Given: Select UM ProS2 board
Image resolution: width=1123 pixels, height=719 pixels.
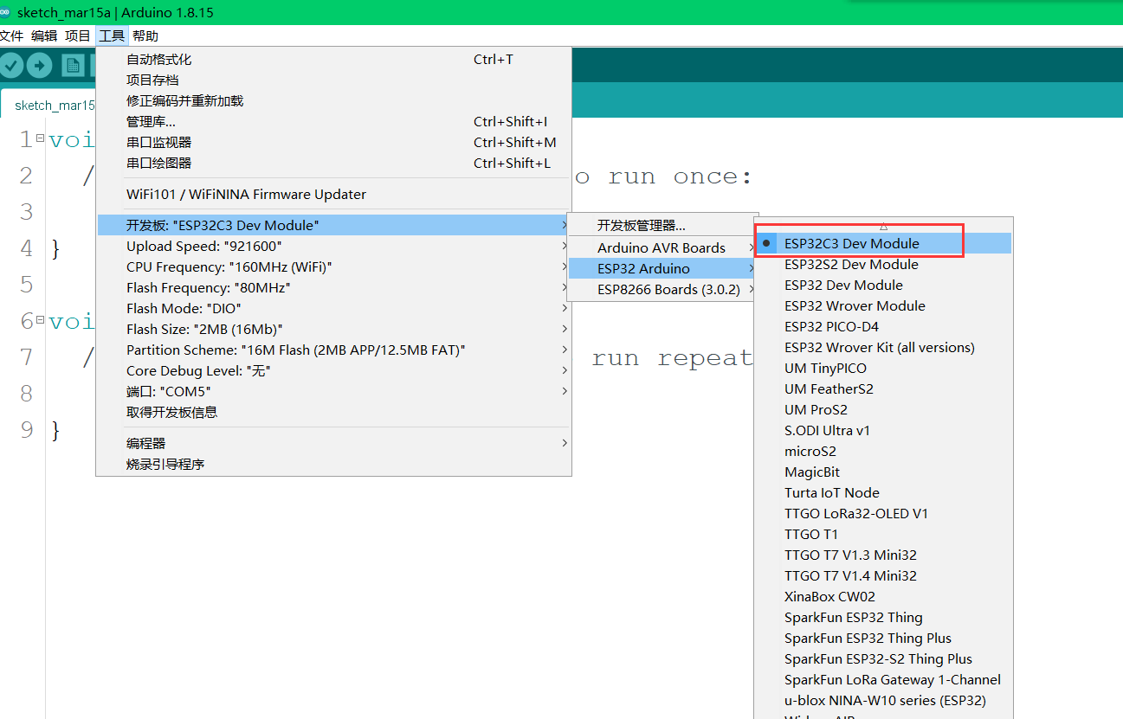Looking at the screenshot, I should click(x=883, y=410).
